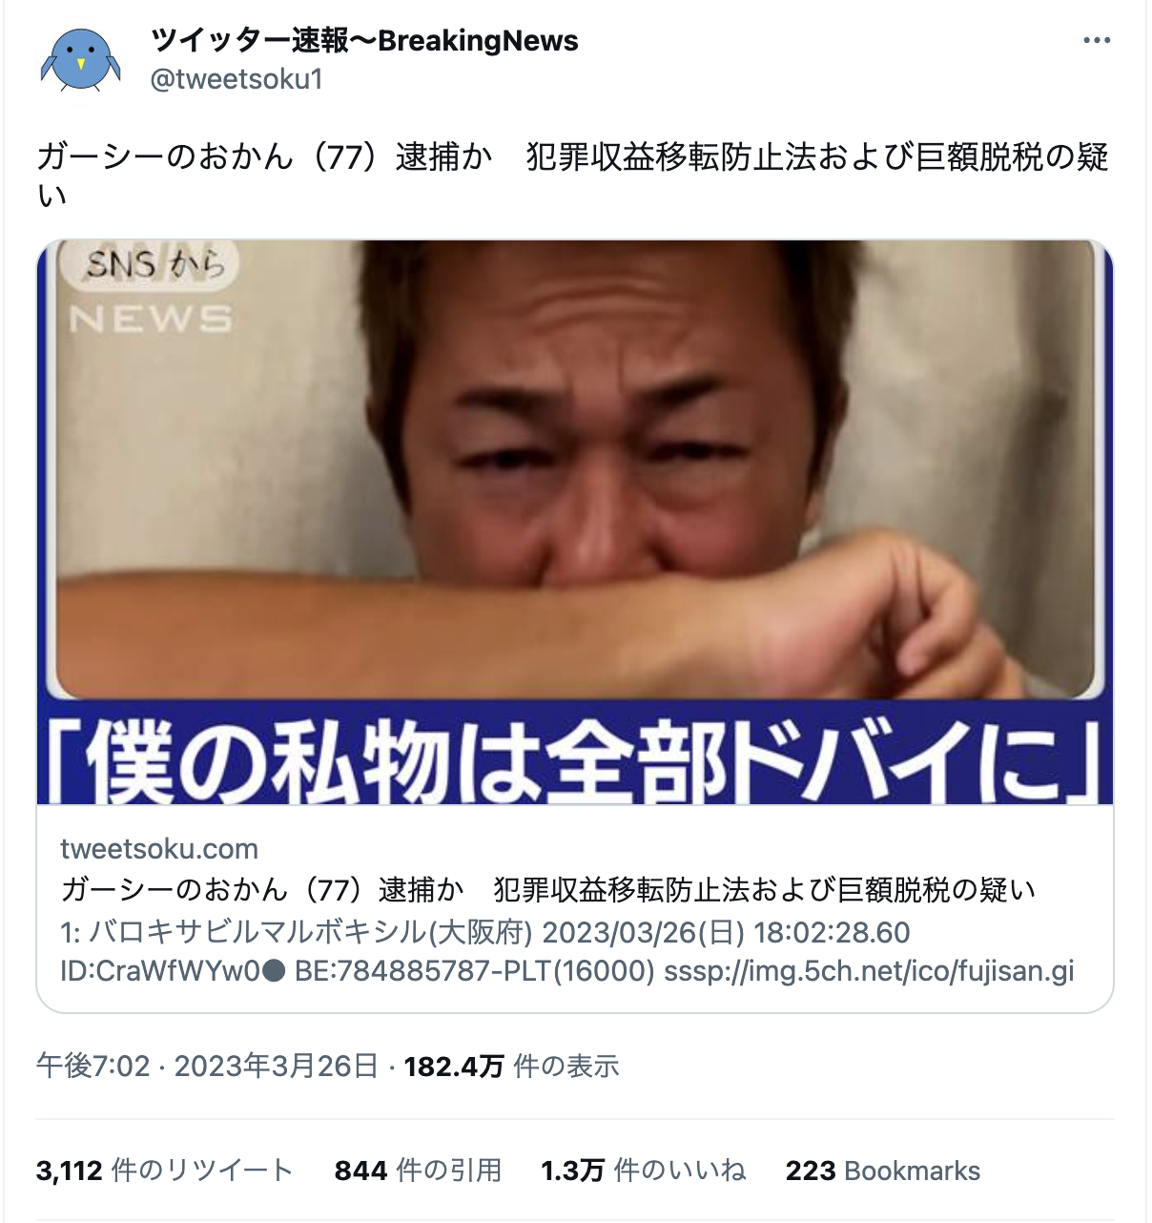Open the link card headline about ガーシーのおかん

pos(547,889)
